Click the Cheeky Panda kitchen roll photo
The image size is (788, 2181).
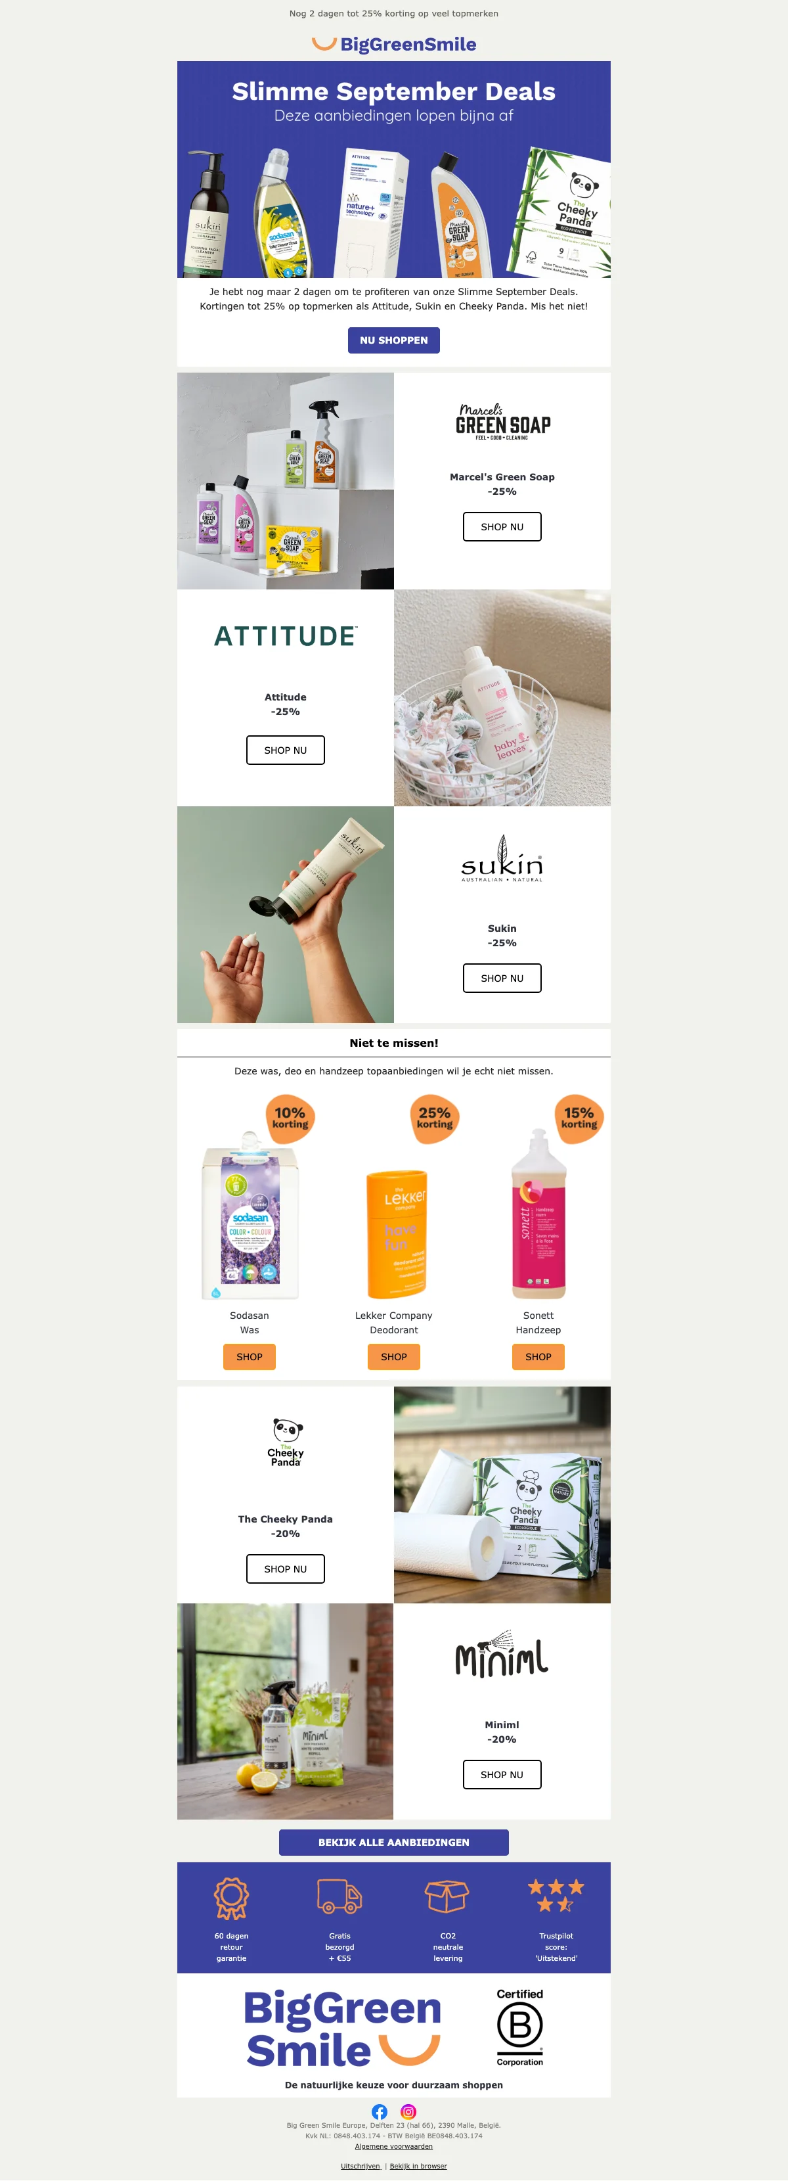(x=502, y=1494)
